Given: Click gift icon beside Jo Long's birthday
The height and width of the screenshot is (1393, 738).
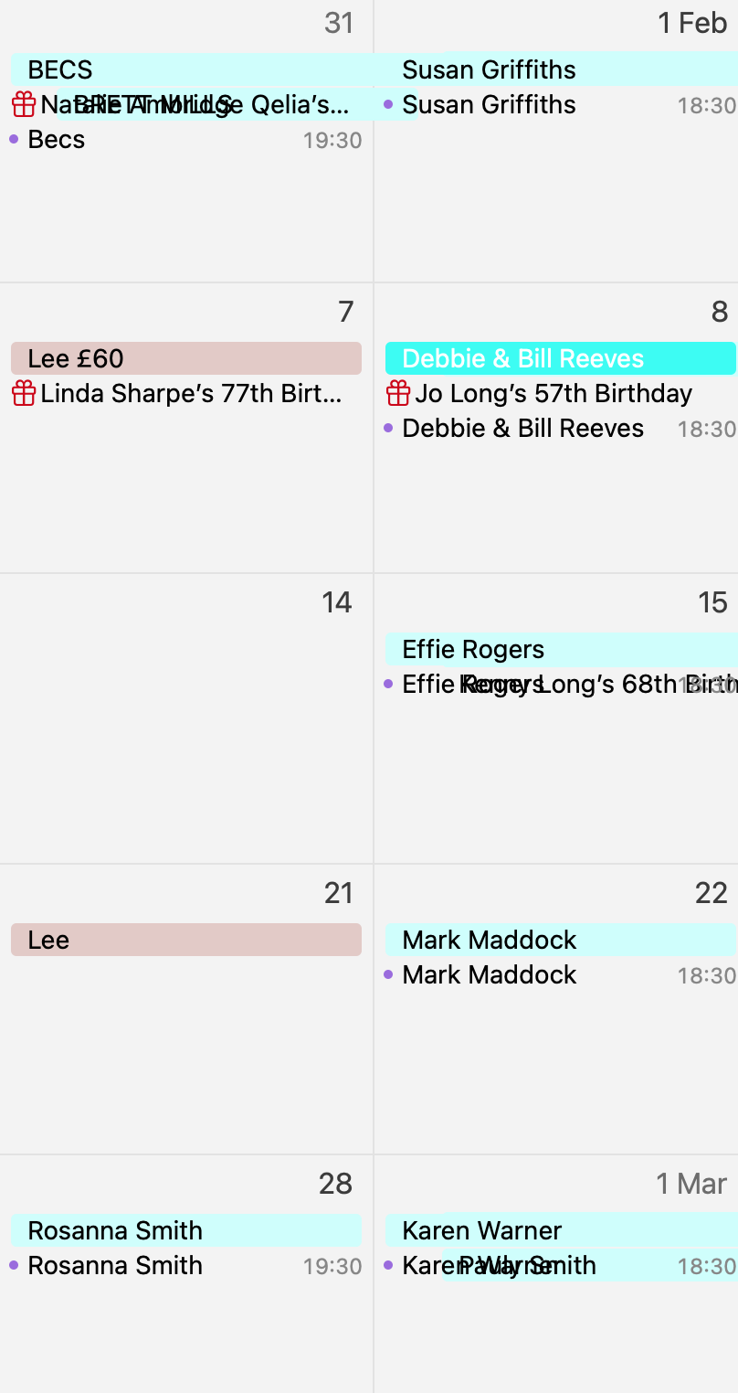Looking at the screenshot, I should click(x=397, y=394).
